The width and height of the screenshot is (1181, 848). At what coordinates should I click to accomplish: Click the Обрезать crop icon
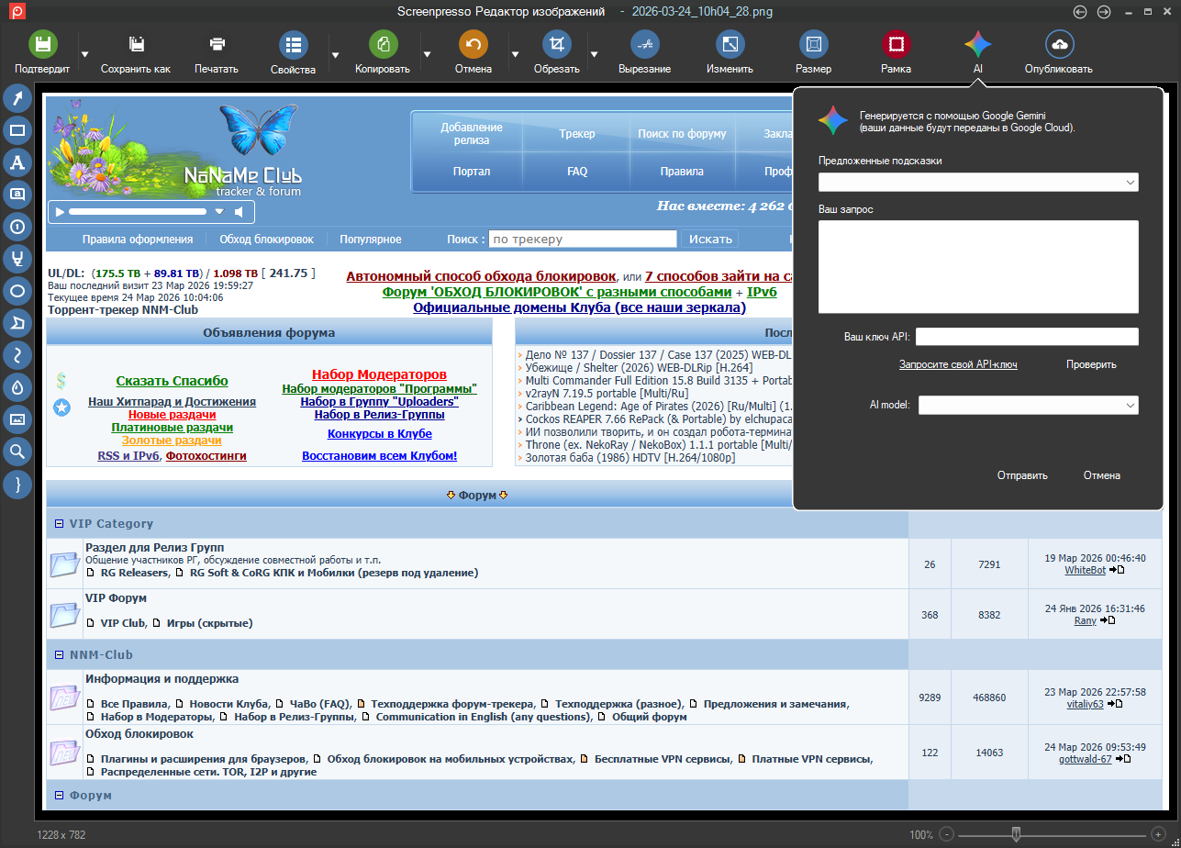[556, 44]
